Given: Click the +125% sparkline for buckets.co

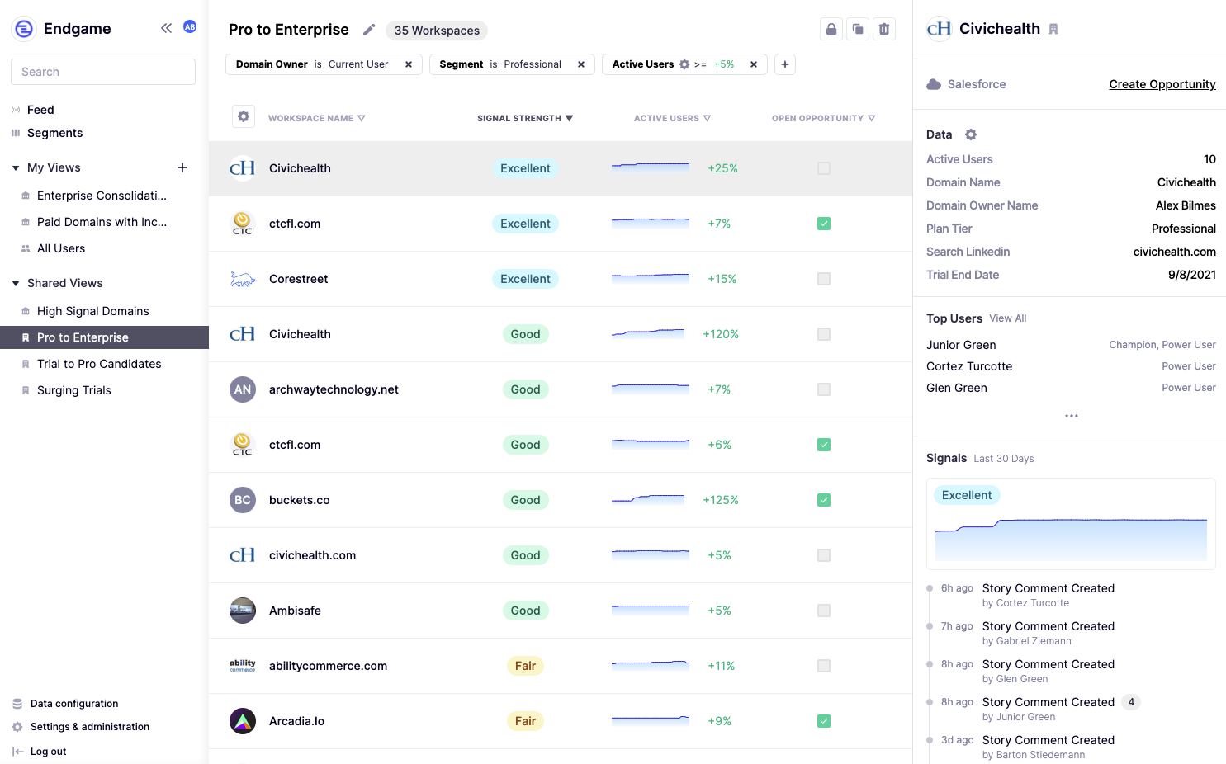Looking at the screenshot, I should click(648, 500).
